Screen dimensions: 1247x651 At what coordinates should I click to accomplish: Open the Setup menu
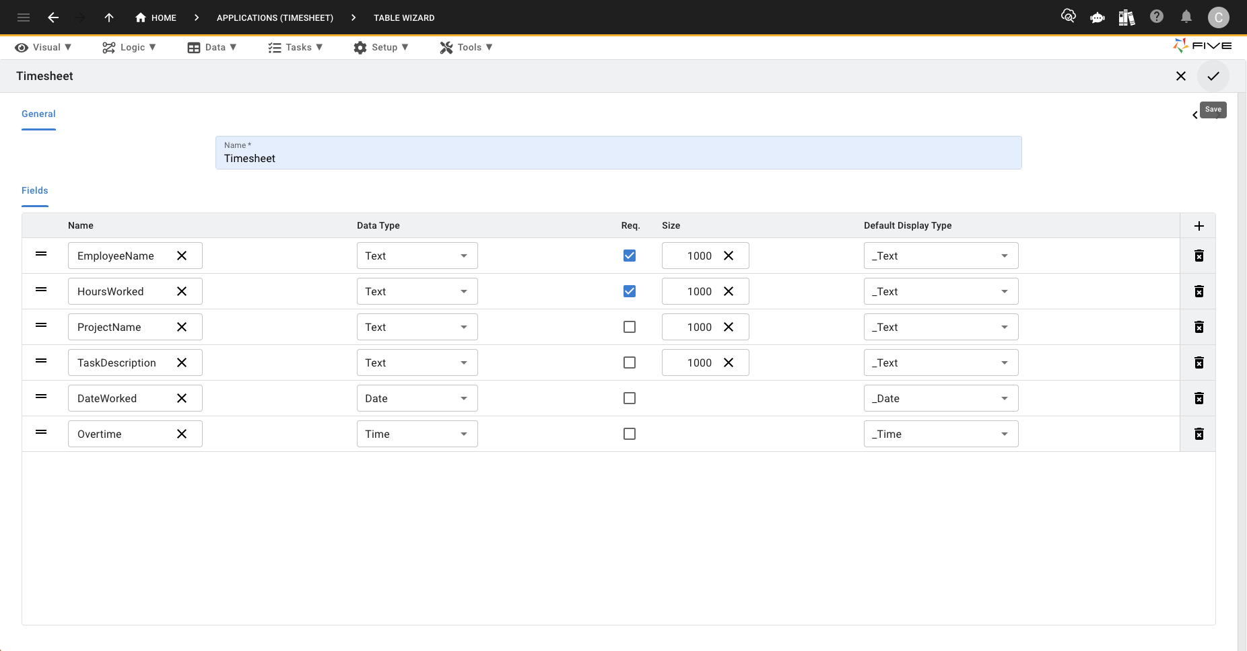(381, 47)
